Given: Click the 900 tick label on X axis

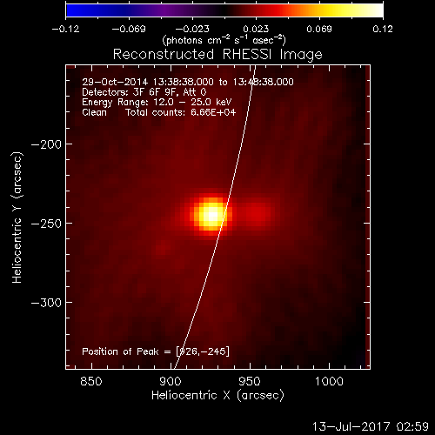Looking at the screenshot, I should 171,381.
